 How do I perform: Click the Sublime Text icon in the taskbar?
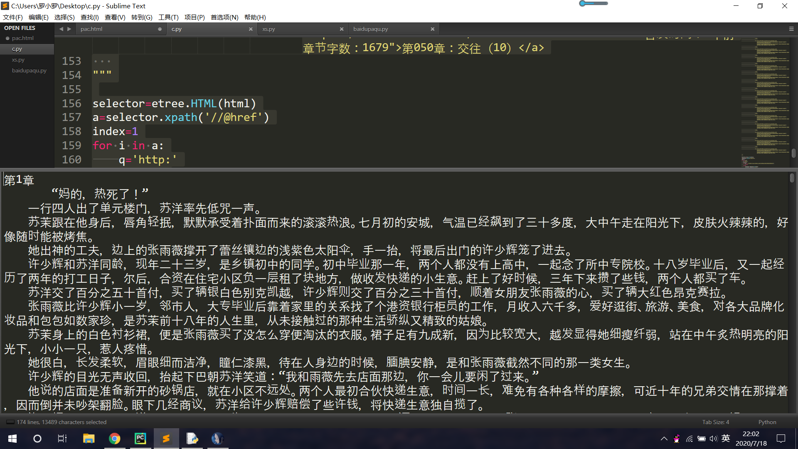(166, 439)
